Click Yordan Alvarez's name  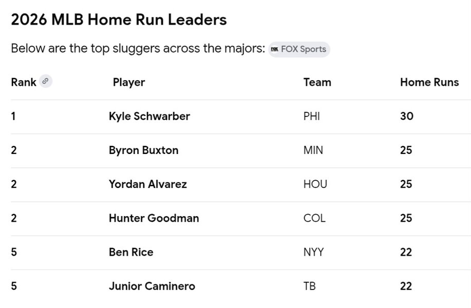[148, 184]
